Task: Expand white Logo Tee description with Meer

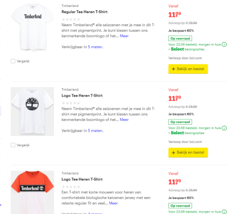Action: (x=124, y=119)
